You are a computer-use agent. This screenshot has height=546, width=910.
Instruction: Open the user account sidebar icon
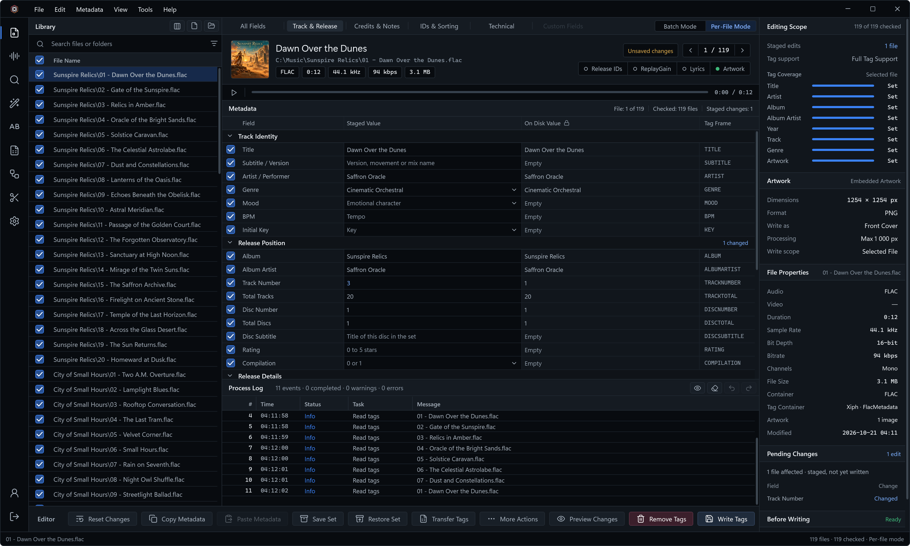14,493
